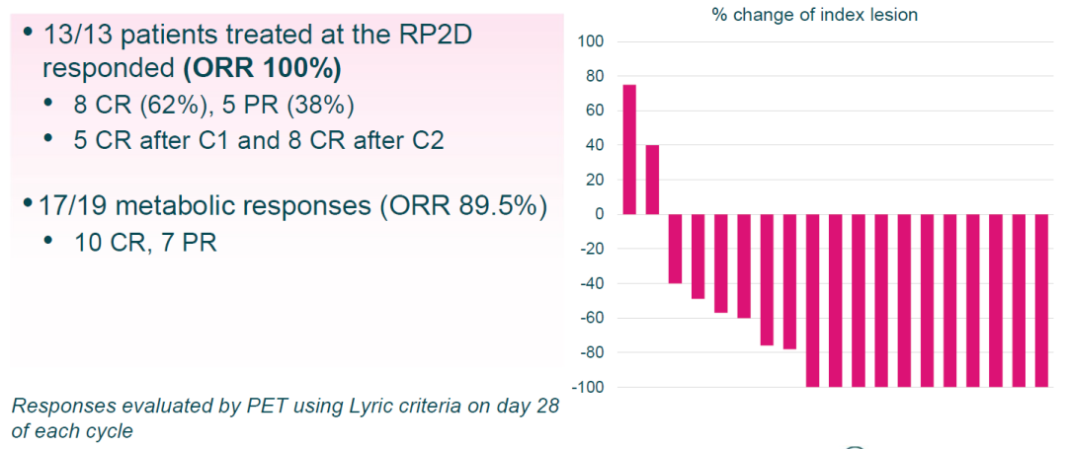Click the tallest positive bar in the chart

click(x=629, y=150)
